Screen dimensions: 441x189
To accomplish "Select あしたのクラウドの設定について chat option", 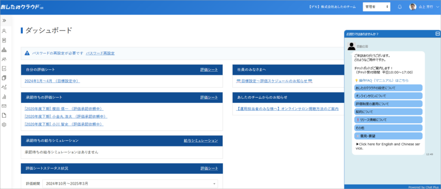I will click(387, 88).
